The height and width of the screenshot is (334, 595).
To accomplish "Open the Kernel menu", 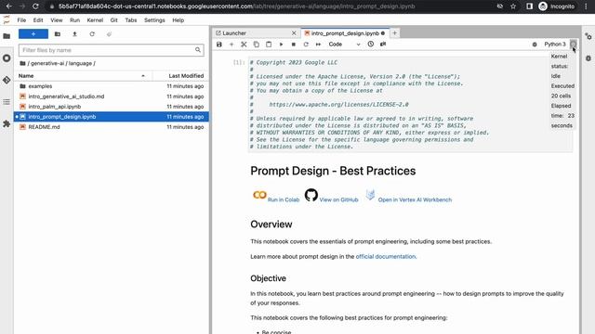I will (95, 20).
